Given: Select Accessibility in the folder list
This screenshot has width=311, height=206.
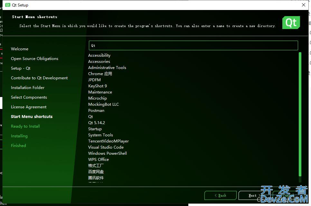Looking at the screenshot, I should 99,55.
